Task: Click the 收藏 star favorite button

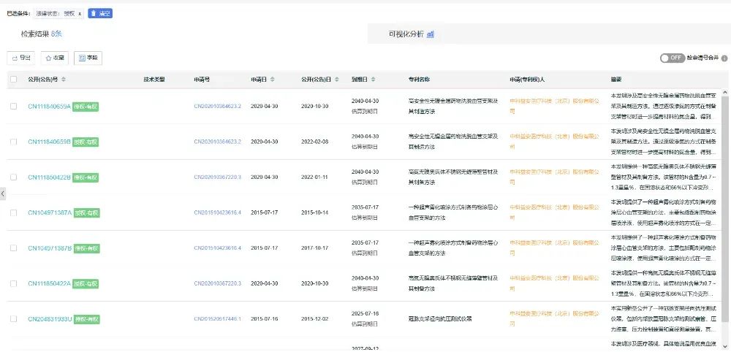Action: pyautogui.click(x=54, y=58)
